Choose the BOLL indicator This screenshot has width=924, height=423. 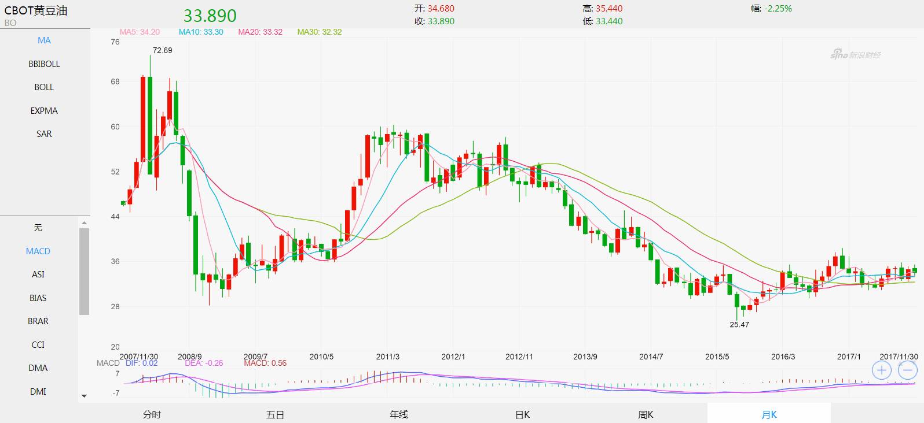point(44,87)
